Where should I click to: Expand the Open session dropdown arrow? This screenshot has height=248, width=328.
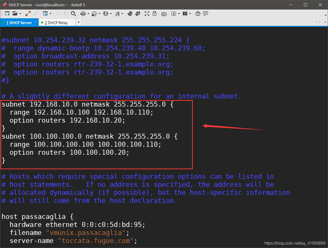(20, 14)
